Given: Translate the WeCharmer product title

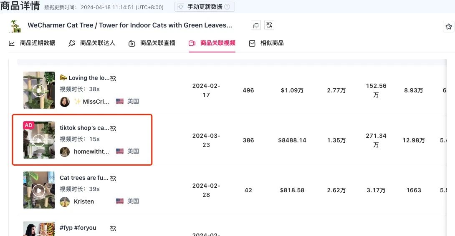Looking at the screenshot, I should (269, 25).
